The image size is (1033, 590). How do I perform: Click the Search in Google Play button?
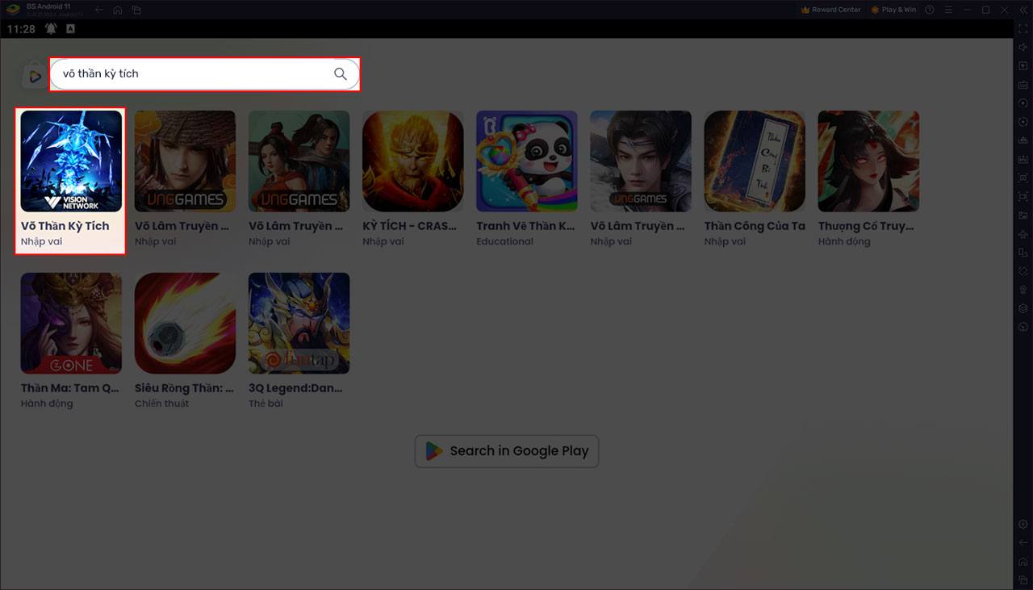pos(507,451)
